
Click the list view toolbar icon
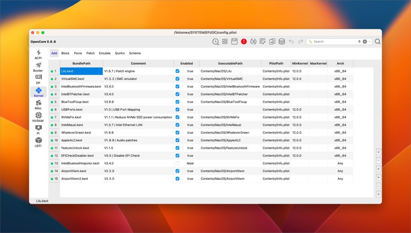coord(225,42)
